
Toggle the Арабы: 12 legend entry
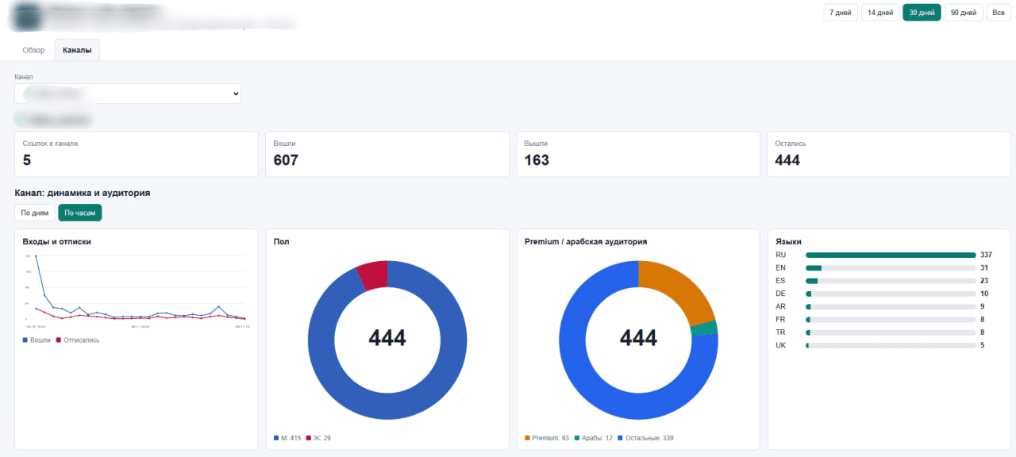pyautogui.click(x=593, y=438)
